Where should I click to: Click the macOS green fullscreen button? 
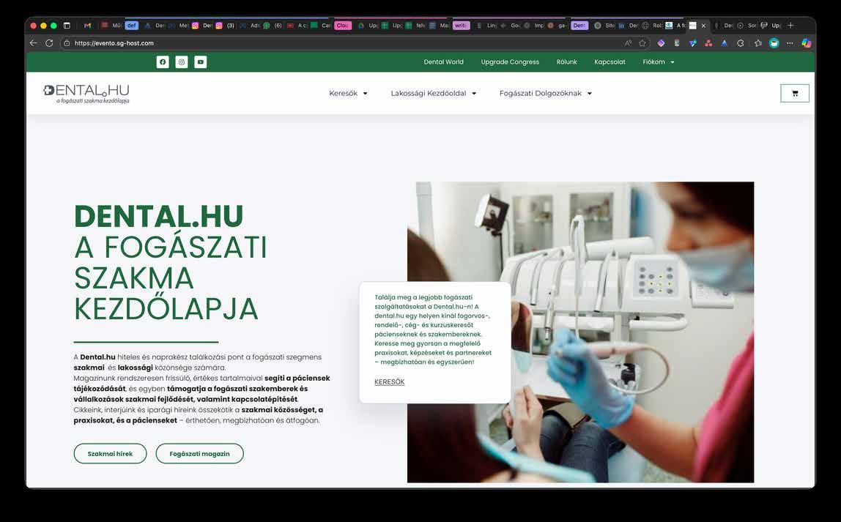(x=53, y=25)
